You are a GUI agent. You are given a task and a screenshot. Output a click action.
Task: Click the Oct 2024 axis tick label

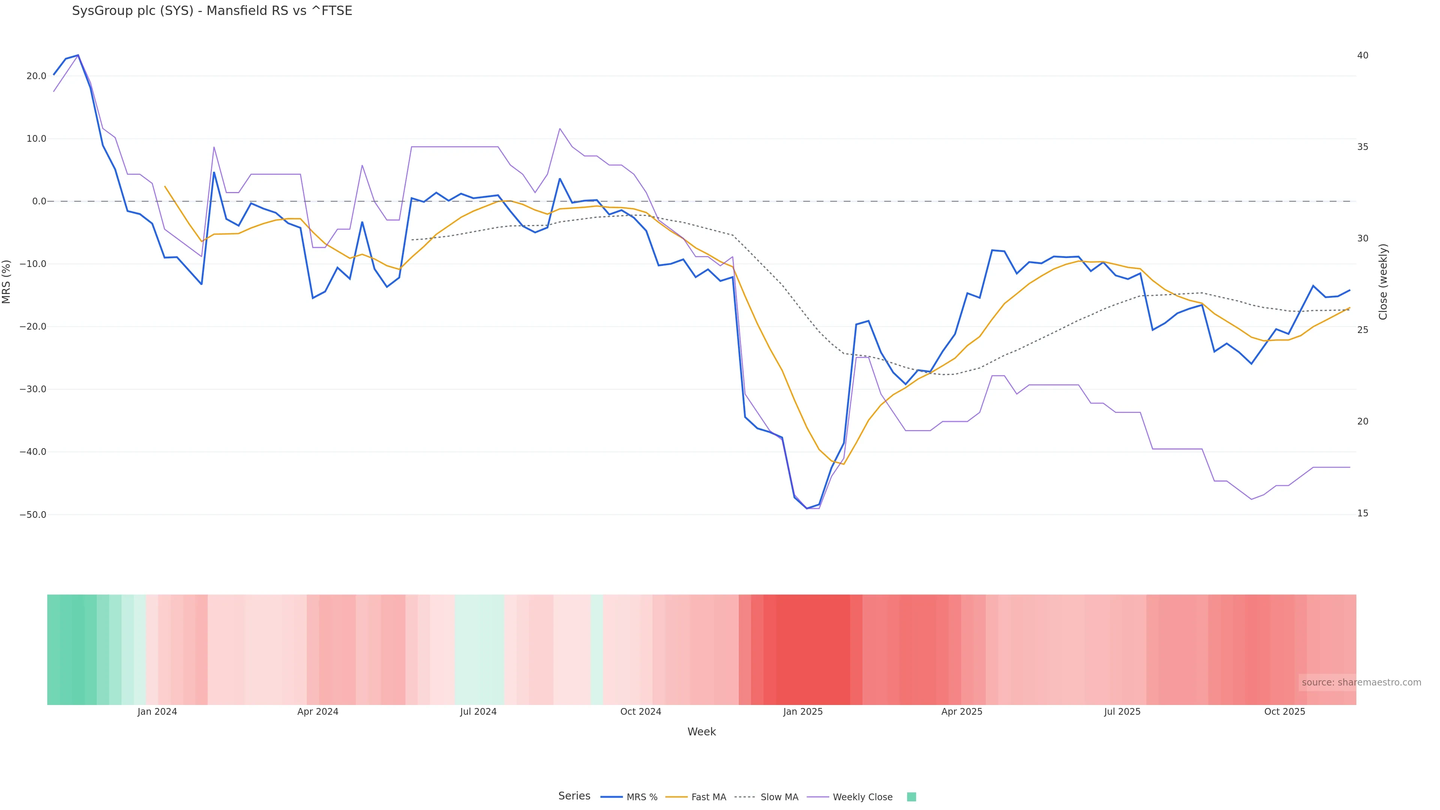[x=640, y=712]
